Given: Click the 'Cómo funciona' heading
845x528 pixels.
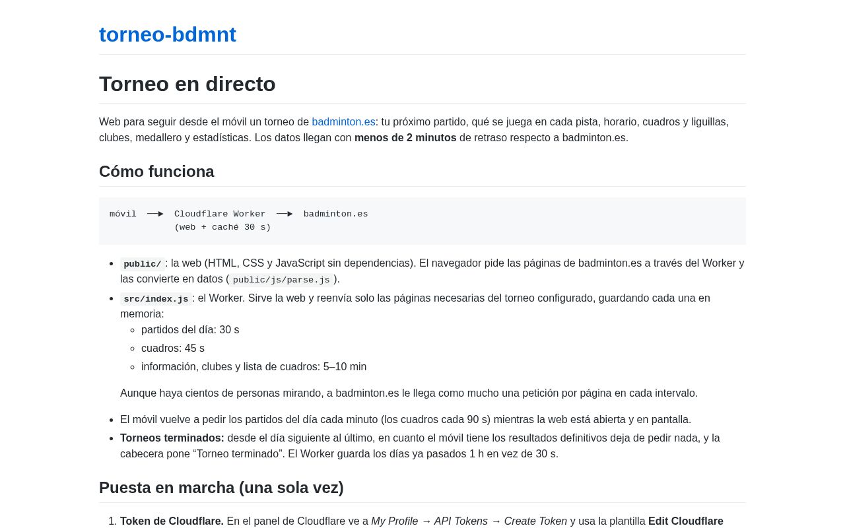Looking at the screenshot, I should (156, 172).
